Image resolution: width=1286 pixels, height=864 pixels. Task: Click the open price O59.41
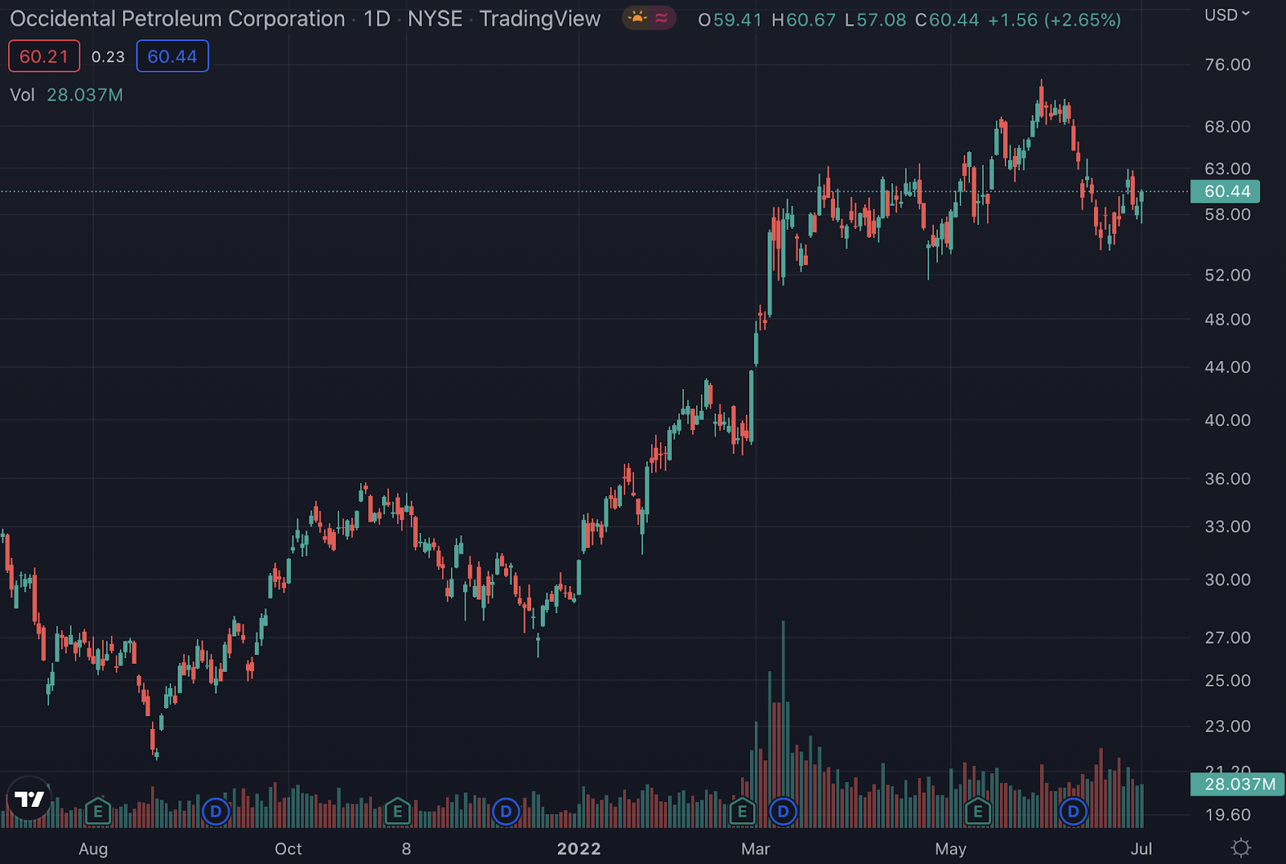[730, 20]
